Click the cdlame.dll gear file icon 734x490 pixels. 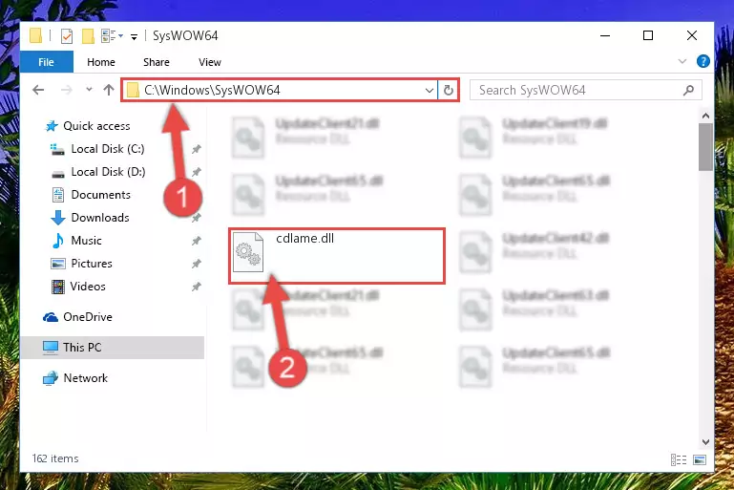pyautogui.click(x=248, y=252)
